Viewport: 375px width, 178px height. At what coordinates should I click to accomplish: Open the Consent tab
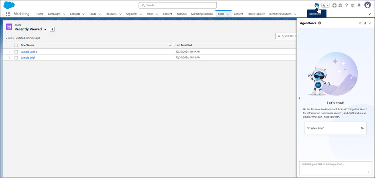(x=238, y=14)
